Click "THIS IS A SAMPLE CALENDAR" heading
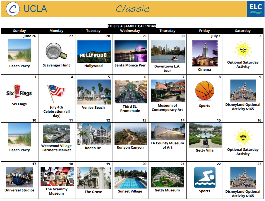Viewport: 265px width, 201px height. click(x=132, y=26)
